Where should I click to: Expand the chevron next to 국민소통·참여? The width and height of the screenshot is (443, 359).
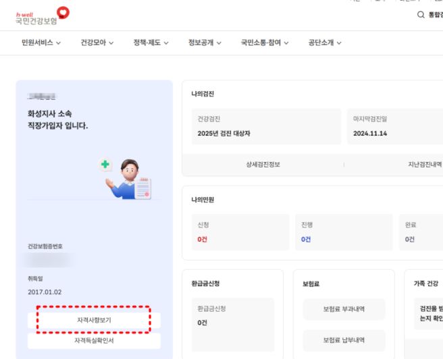pos(286,43)
